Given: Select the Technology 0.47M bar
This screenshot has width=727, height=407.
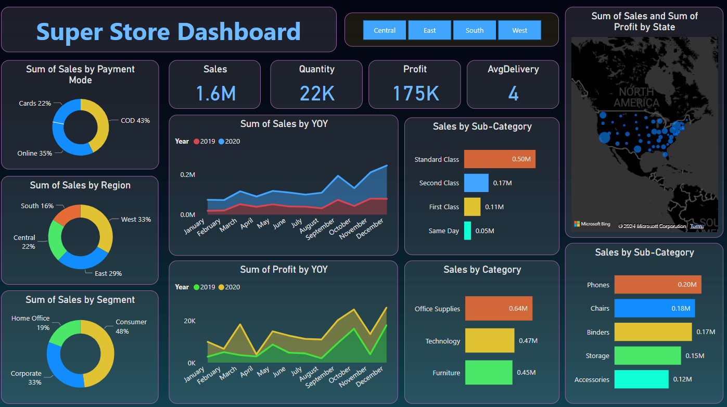Looking at the screenshot, I should 490,341.
